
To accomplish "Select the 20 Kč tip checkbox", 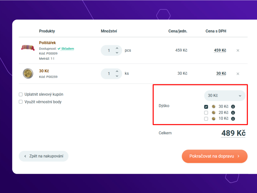I will click(206, 113).
